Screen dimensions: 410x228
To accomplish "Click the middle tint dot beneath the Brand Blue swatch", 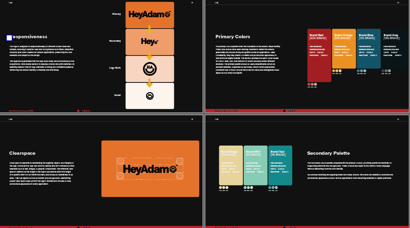I will (x=361, y=71).
